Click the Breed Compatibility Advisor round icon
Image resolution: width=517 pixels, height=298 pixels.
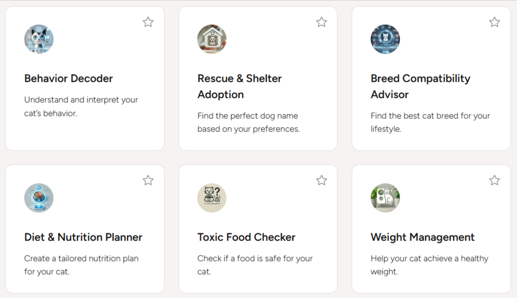pos(385,39)
